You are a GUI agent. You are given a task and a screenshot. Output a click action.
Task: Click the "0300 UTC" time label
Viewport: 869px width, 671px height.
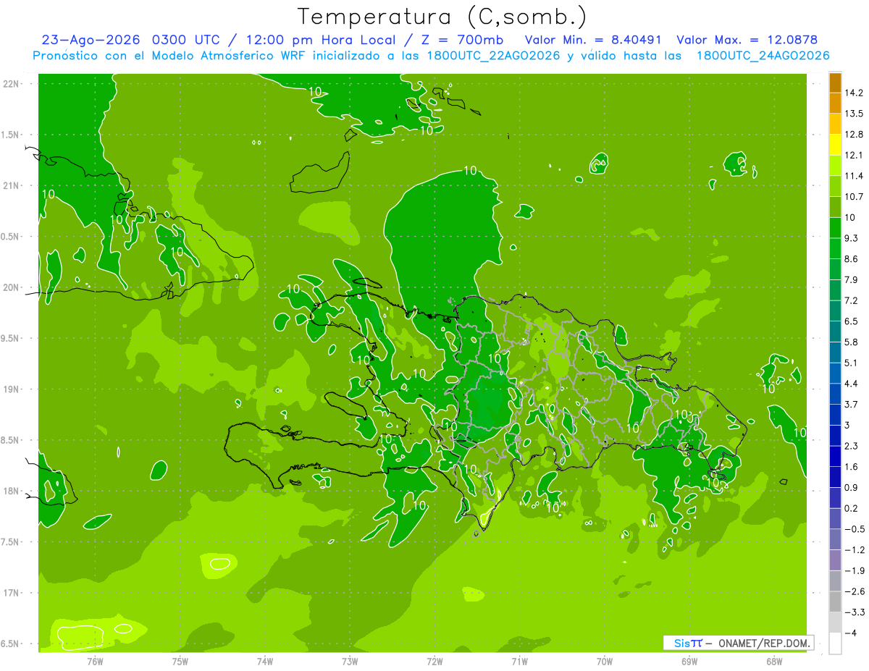184,40
